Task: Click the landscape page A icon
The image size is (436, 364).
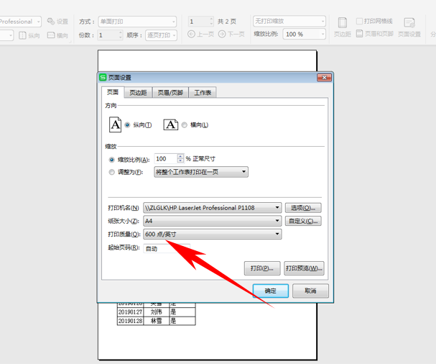Action: tap(171, 124)
